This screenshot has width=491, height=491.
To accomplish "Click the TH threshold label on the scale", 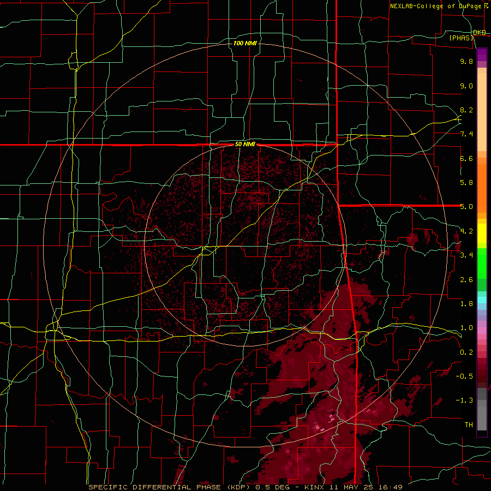I will (469, 425).
